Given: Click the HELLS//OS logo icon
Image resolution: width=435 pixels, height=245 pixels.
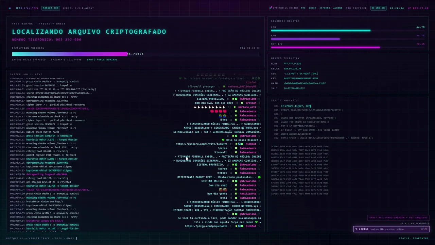Looking at the screenshot, I should [10, 8].
